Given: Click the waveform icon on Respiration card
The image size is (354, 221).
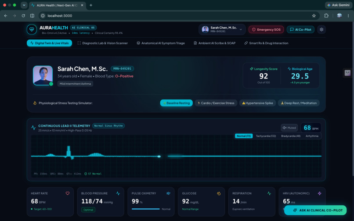Looking at the screenshot, I should pyautogui.click(x=269, y=193).
